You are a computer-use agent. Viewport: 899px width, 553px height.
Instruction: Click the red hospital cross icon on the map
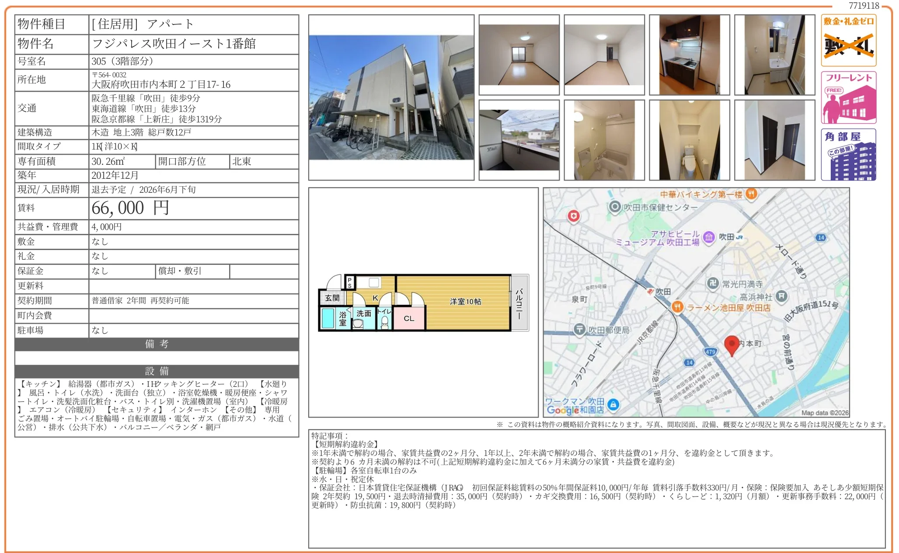[x=573, y=217]
